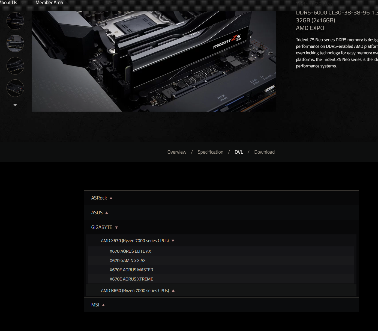
Task: Click the AMD EXPO heading text
Action: [310, 28]
